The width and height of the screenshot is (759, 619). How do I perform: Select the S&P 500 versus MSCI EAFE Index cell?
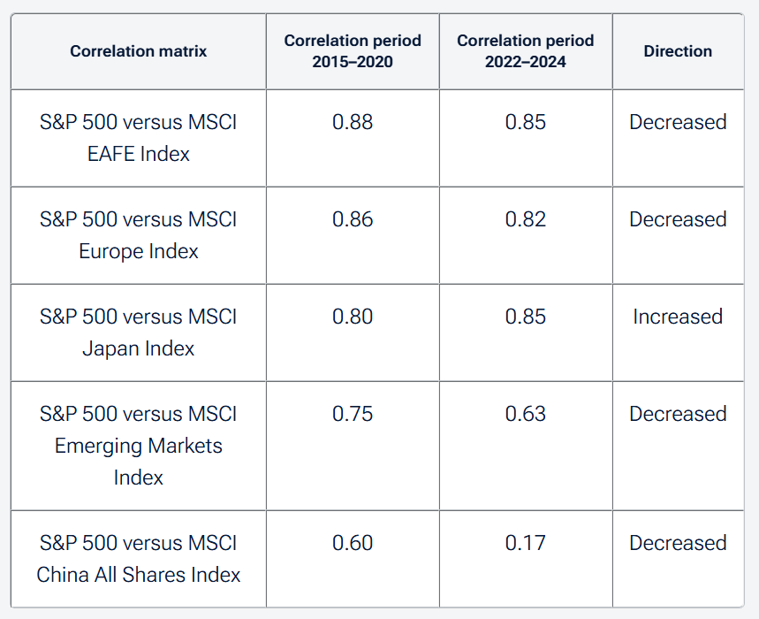(x=139, y=138)
